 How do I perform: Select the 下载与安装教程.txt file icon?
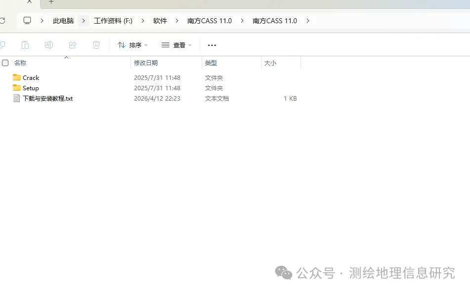tap(17, 99)
